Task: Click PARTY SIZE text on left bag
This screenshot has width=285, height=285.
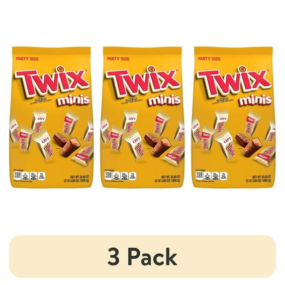Action: coord(27,59)
